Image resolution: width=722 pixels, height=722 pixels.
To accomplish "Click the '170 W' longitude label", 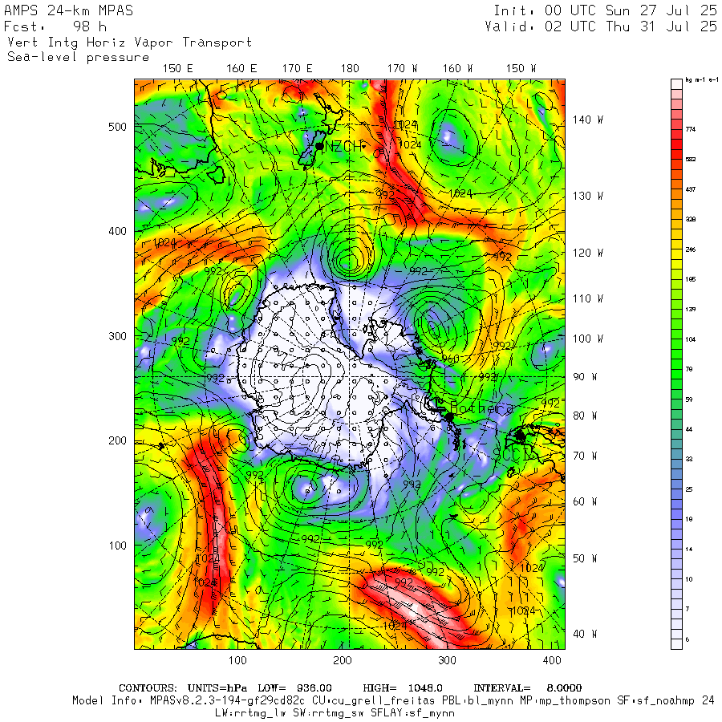I will (x=402, y=69).
